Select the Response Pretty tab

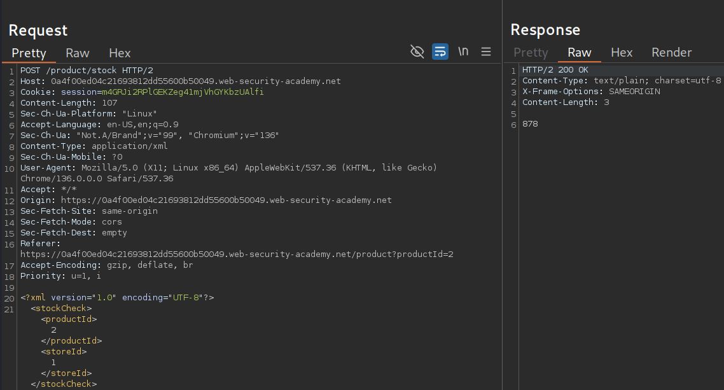coord(531,53)
